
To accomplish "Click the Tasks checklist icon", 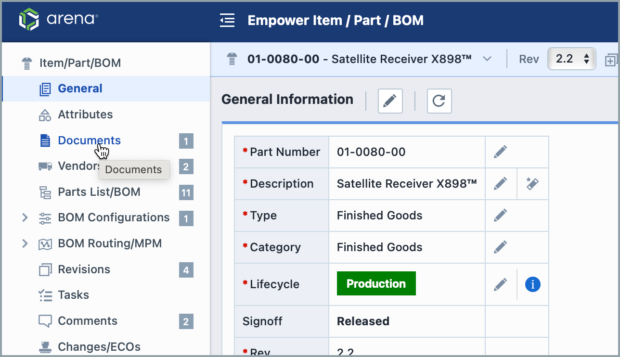I will coord(45,295).
